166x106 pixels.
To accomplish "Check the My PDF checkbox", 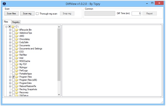I will click(x=14, y=64).
